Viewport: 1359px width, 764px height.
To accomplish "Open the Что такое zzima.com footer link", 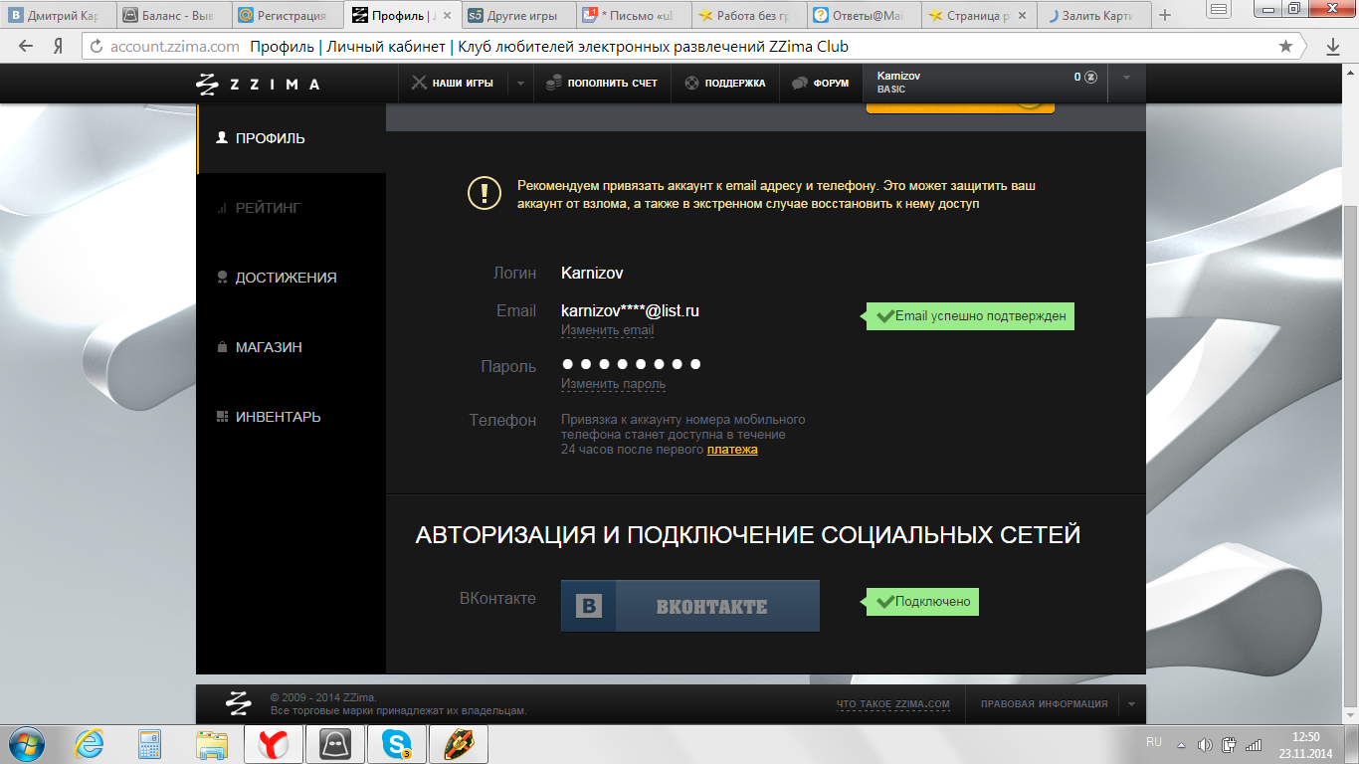I will click(x=893, y=704).
